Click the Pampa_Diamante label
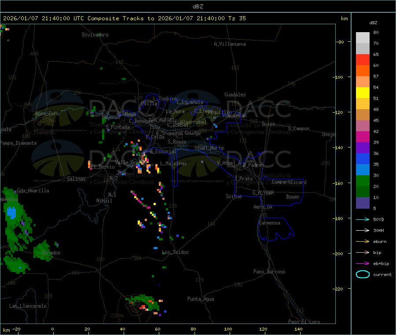 tap(18, 143)
